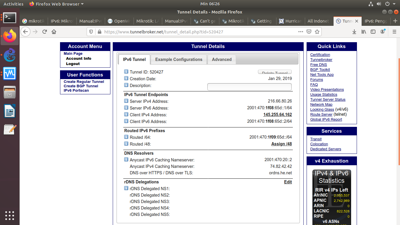Open the Firefox home page icon
The height and width of the screenshot is (225, 400).
click(x=54, y=32)
